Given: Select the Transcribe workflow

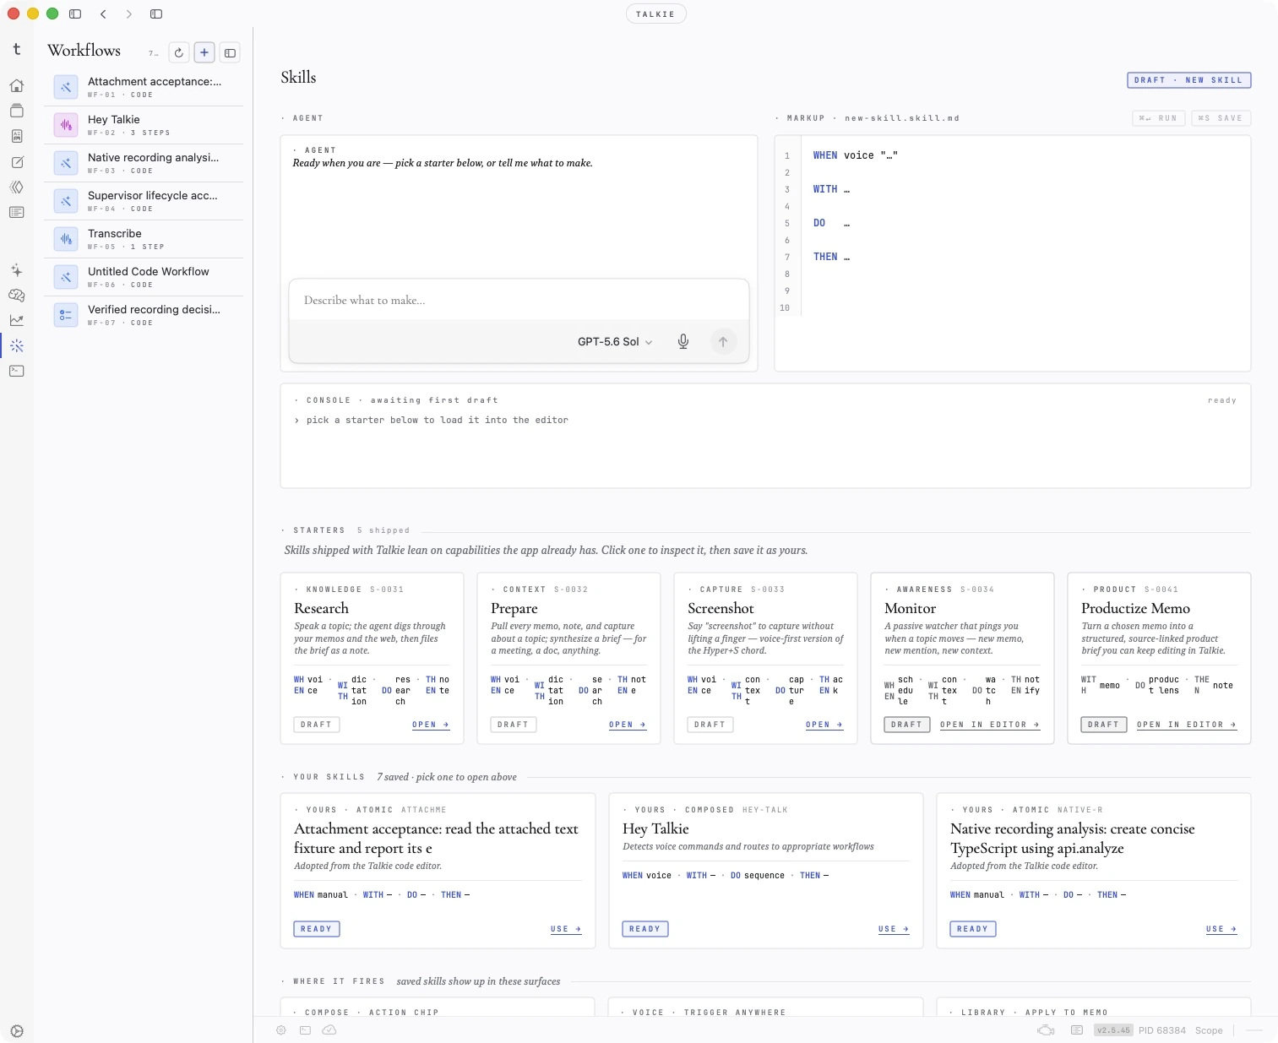Looking at the screenshot, I should click(x=144, y=239).
